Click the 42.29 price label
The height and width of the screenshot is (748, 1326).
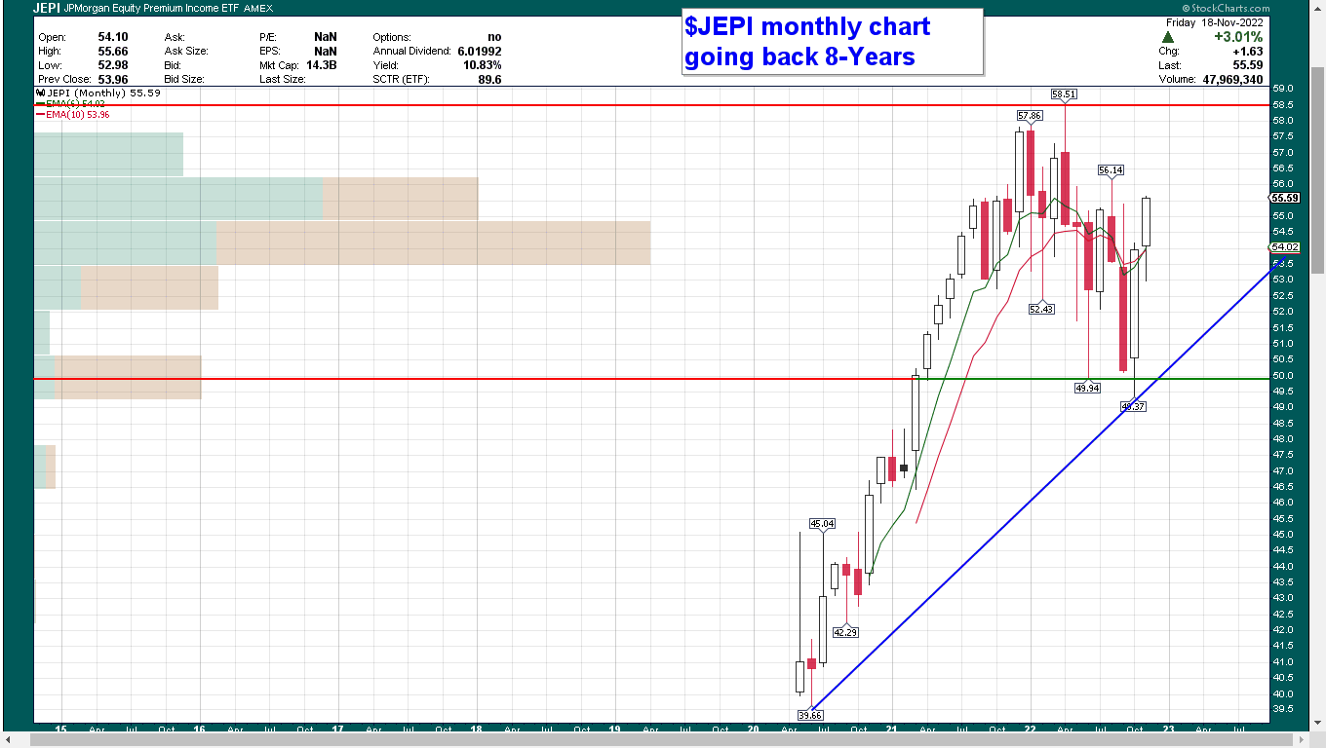click(x=846, y=632)
